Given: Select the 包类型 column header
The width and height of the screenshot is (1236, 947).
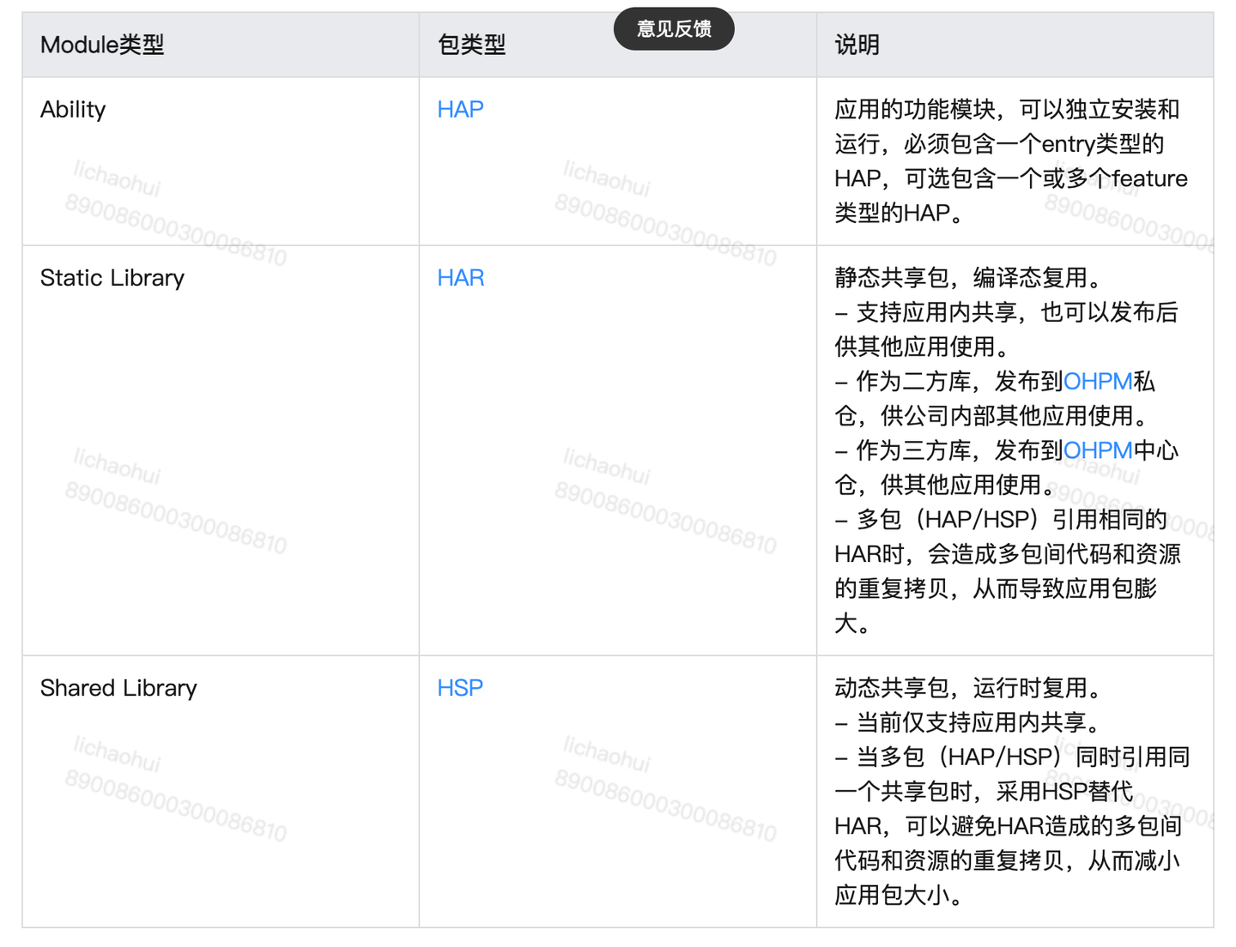Looking at the screenshot, I should point(471,45).
